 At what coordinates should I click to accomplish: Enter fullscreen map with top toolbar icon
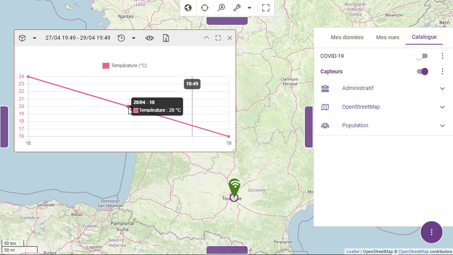coord(266,8)
